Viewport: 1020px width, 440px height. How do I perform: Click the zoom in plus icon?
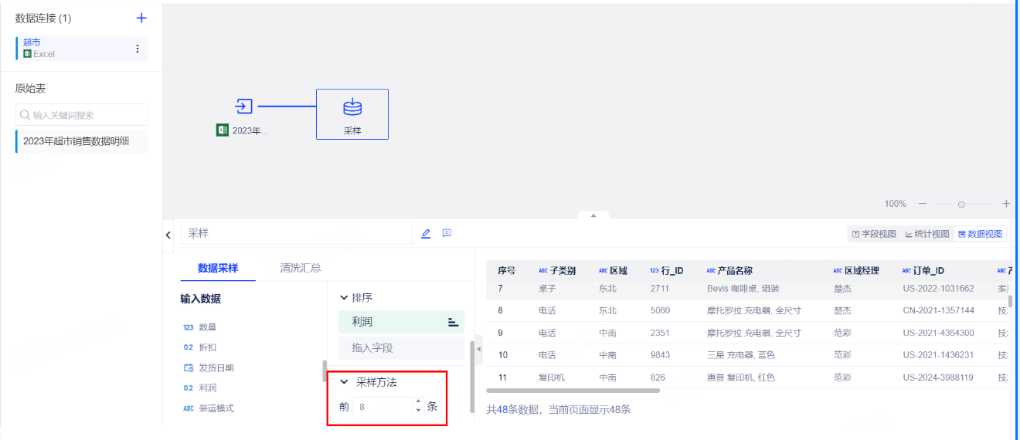(x=1006, y=204)
